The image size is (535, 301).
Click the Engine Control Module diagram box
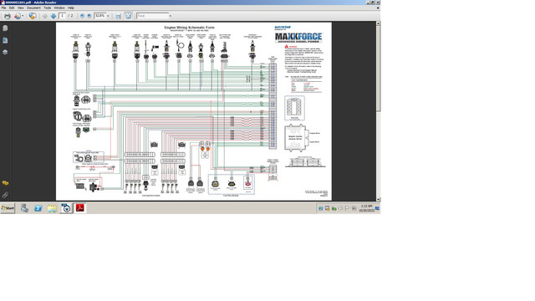295,138
